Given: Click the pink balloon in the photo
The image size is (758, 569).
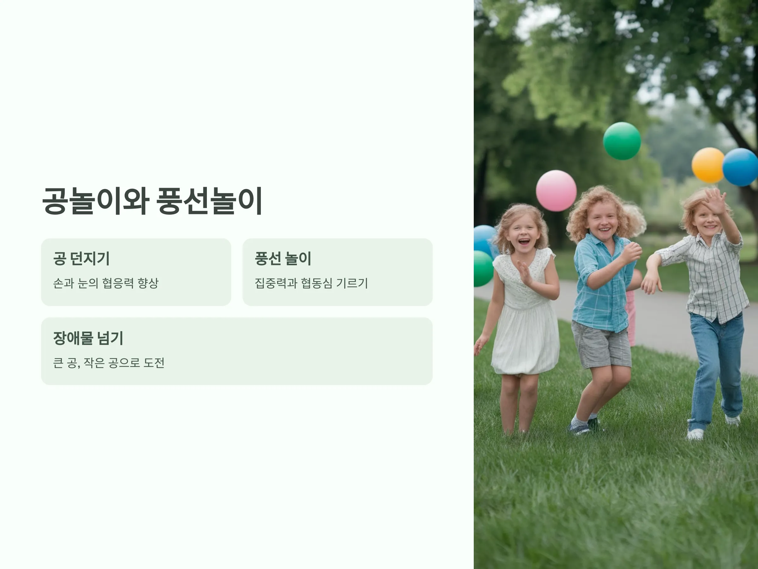Looking at the screenshot, I should (556, 191).
